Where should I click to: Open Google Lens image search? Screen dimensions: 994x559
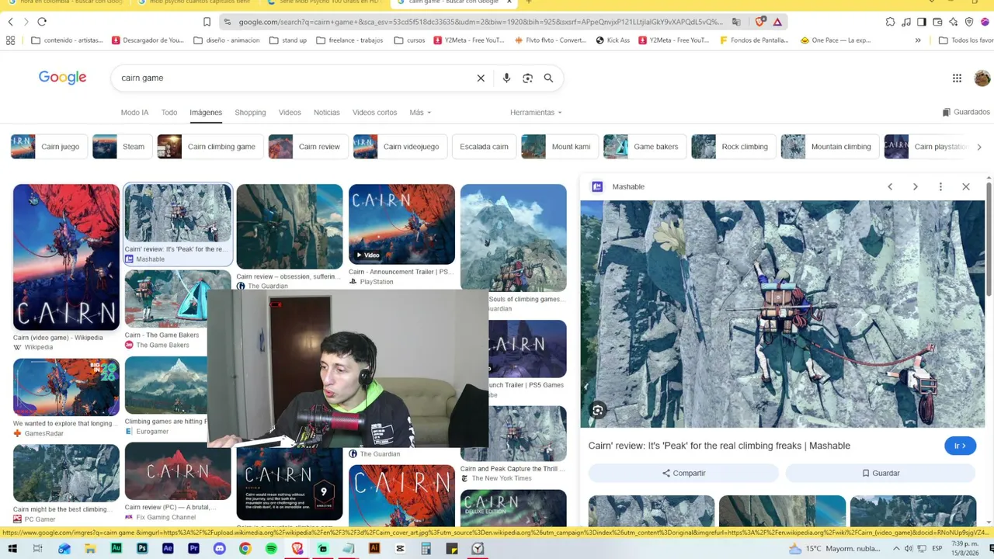[x=527, y=78]
